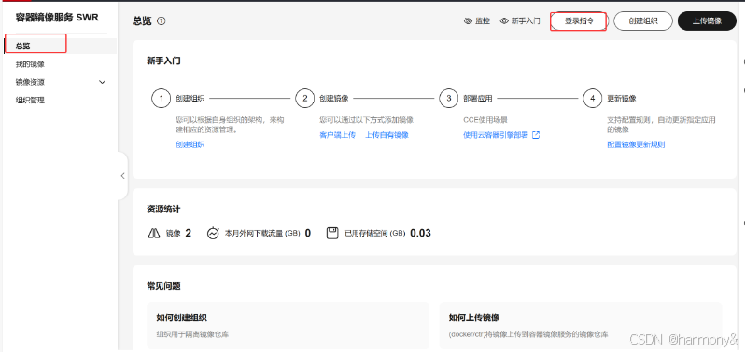Click the 登录指令 button
Viewport: 745px width, 352px height.
pyautogui.click(x=579, y=20)
